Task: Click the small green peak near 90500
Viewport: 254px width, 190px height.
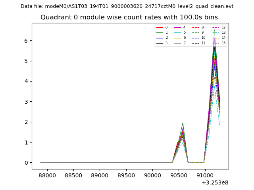Action: point(183,123)
